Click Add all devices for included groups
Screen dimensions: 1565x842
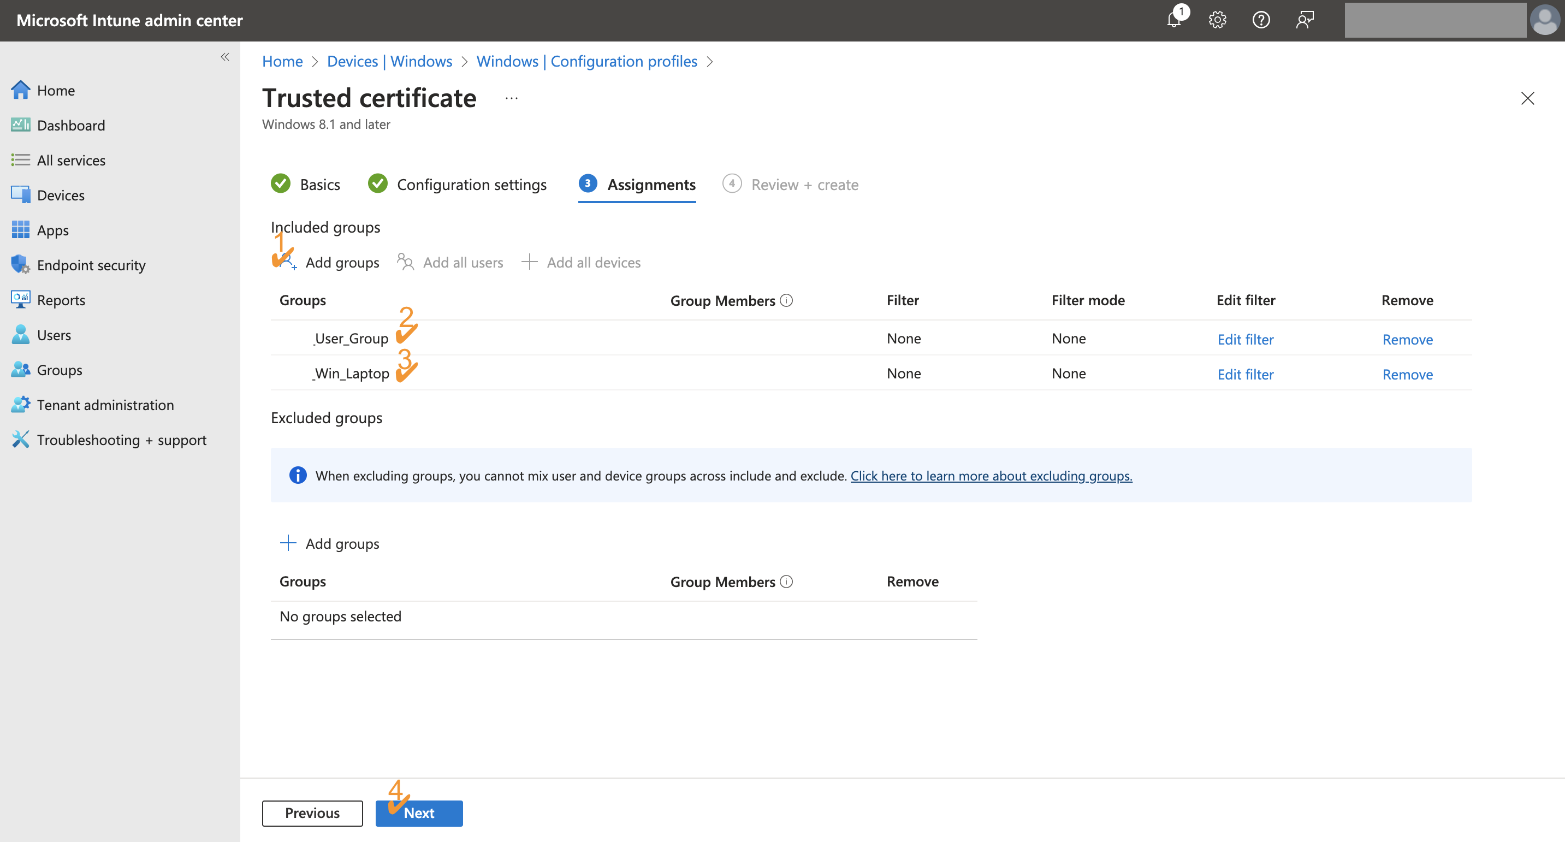pos(593,262)
